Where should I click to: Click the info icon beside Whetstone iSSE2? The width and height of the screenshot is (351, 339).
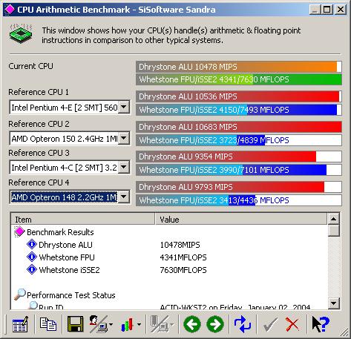coord(32,269)
